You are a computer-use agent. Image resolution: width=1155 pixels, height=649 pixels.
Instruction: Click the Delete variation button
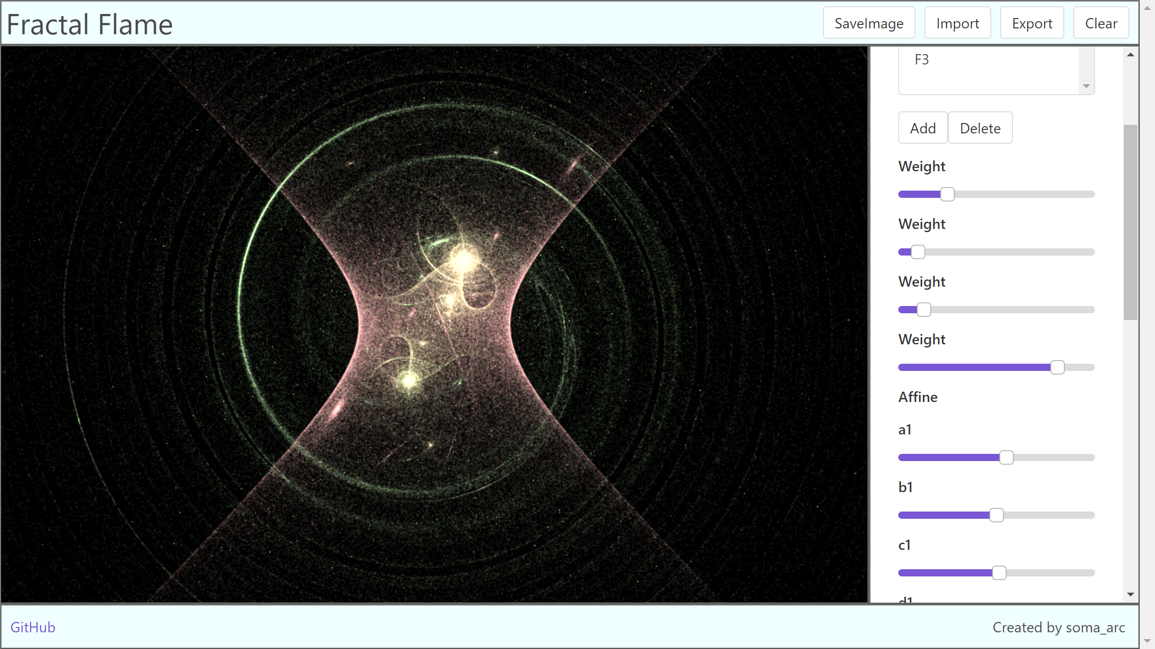(979, 128)
